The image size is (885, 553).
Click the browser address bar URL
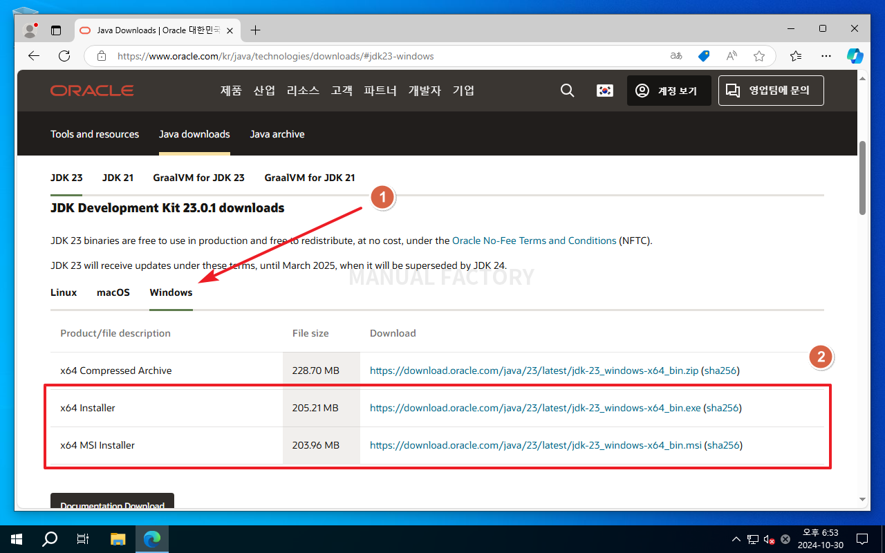[276, 56]
